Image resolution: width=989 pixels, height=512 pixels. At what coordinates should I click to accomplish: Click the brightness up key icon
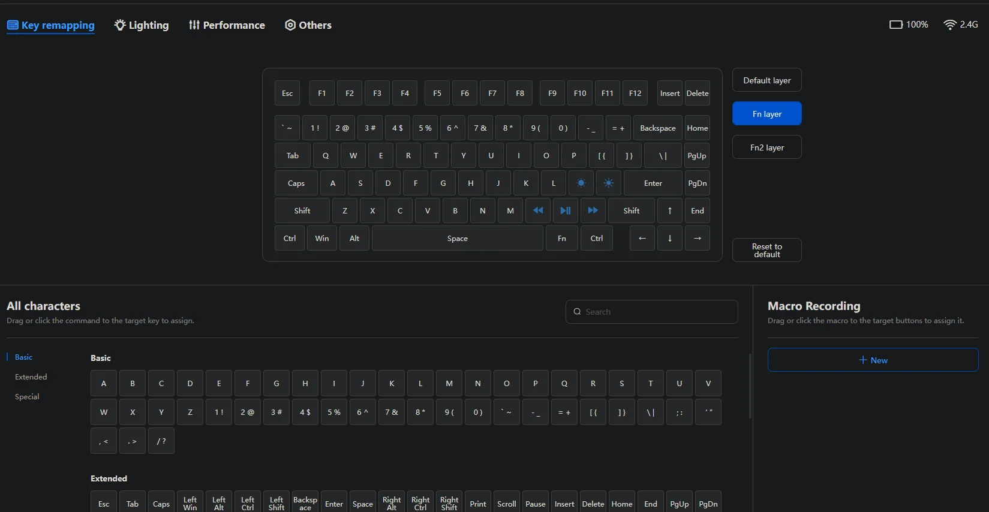[608, 183]
